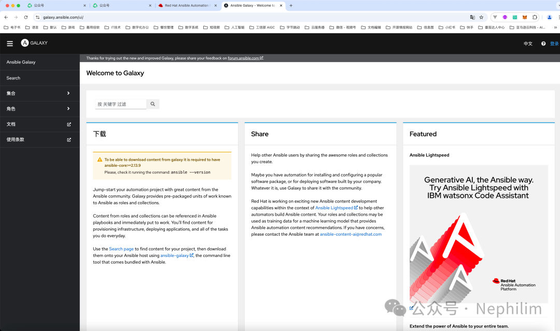The width and height of the screenshot is (560, 331).
Task: Click the Ansible Galaxy logo
Action: [x=34, y=43]
